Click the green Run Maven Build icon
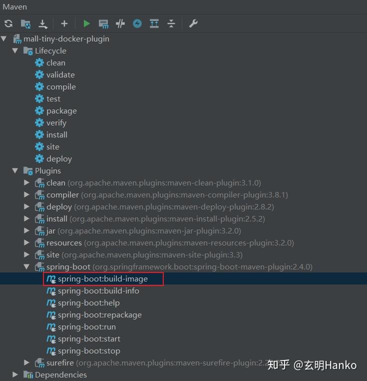Image resolution: width=367 pixels, height=381 pixels. pos(87,23)
